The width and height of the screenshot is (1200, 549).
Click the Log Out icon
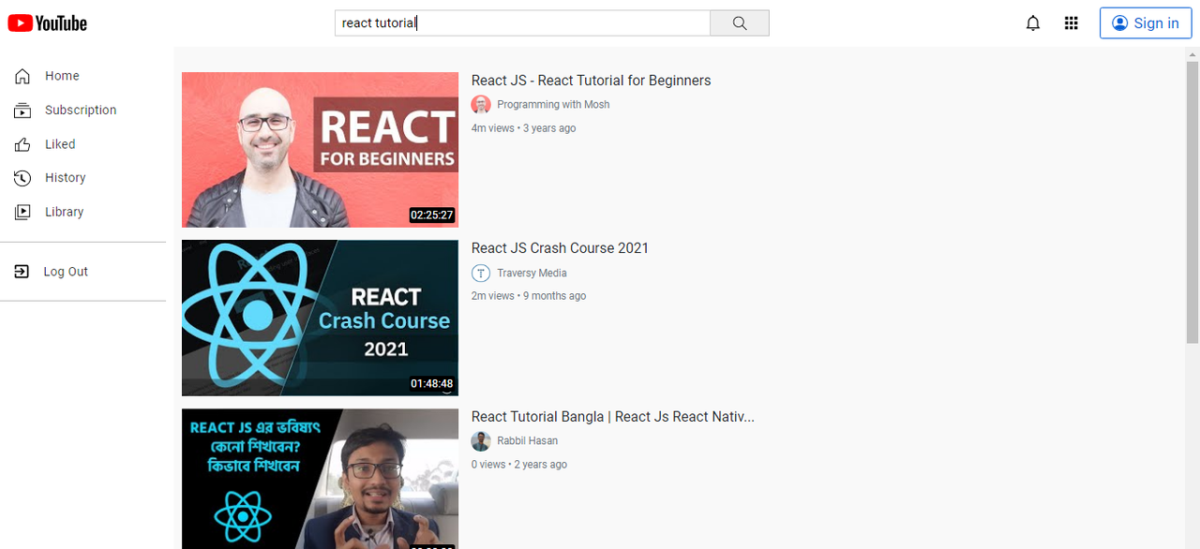pos(22,272)
